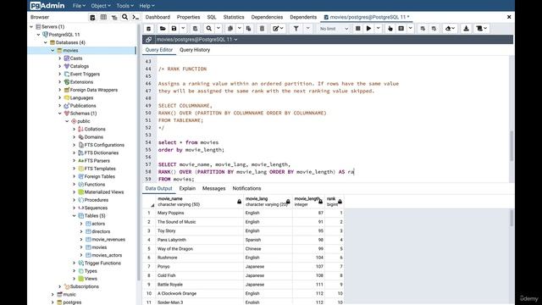Switch to the SQL tab
The height and width of the screenshot is (305, 542).
tap(212, 17)
